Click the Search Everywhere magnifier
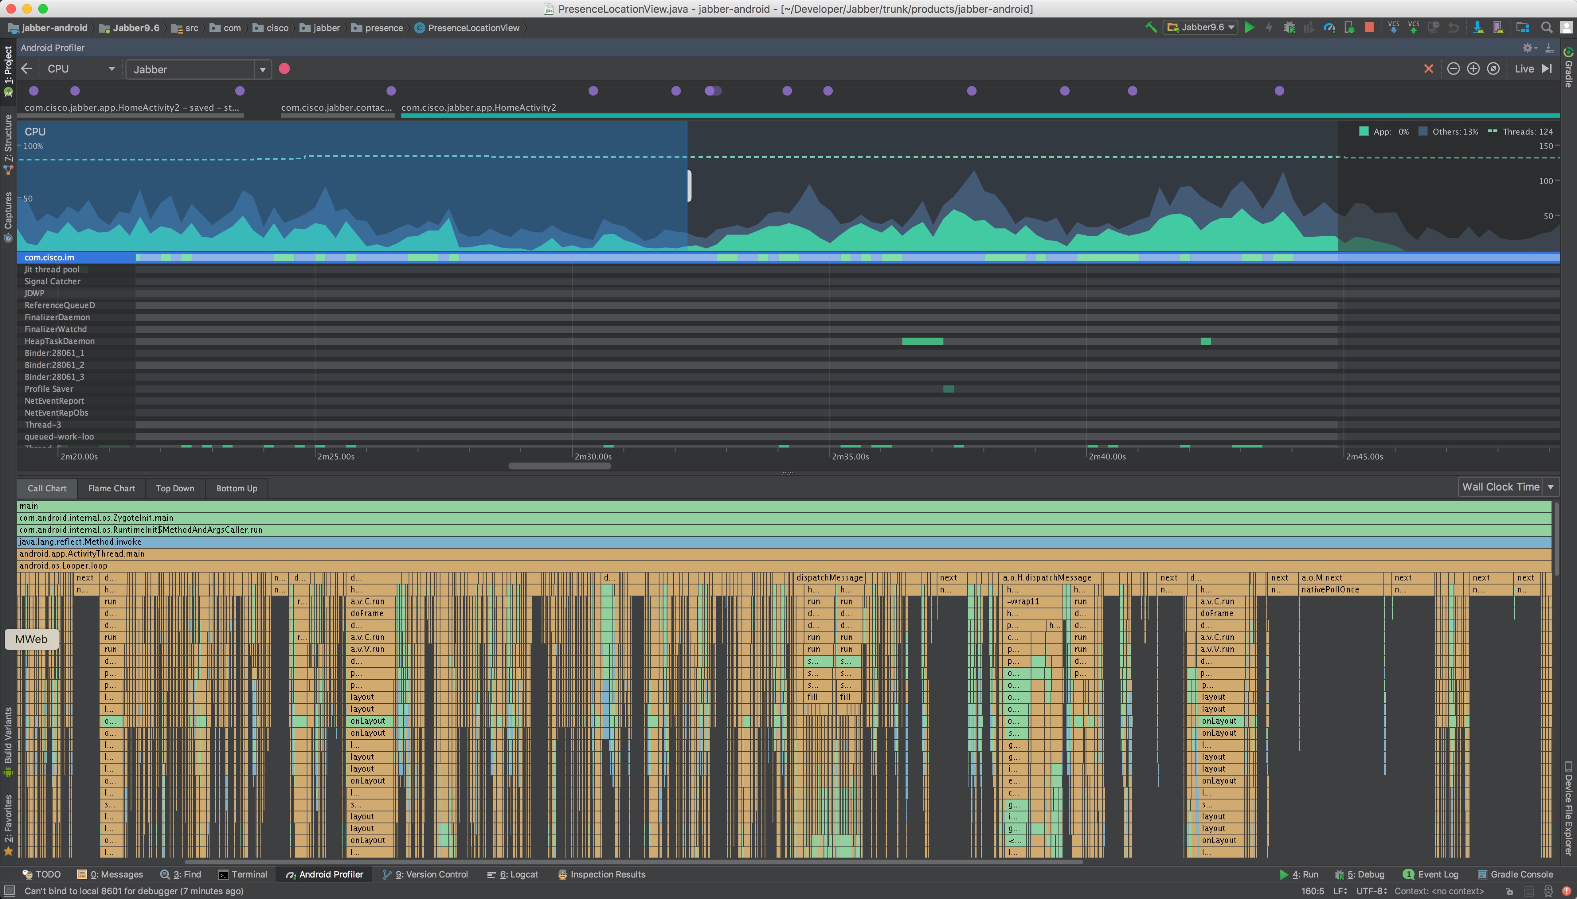Viewport: 1577px width, 899px height. point(1547,27)
